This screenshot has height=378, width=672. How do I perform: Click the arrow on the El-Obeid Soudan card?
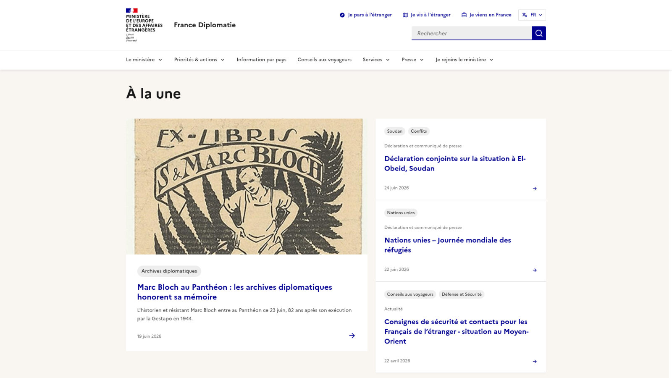point(535,189)
